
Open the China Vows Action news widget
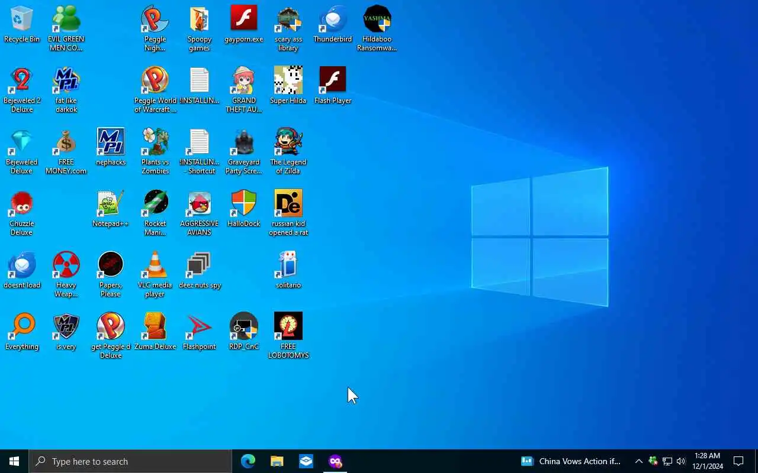(571, 461)
